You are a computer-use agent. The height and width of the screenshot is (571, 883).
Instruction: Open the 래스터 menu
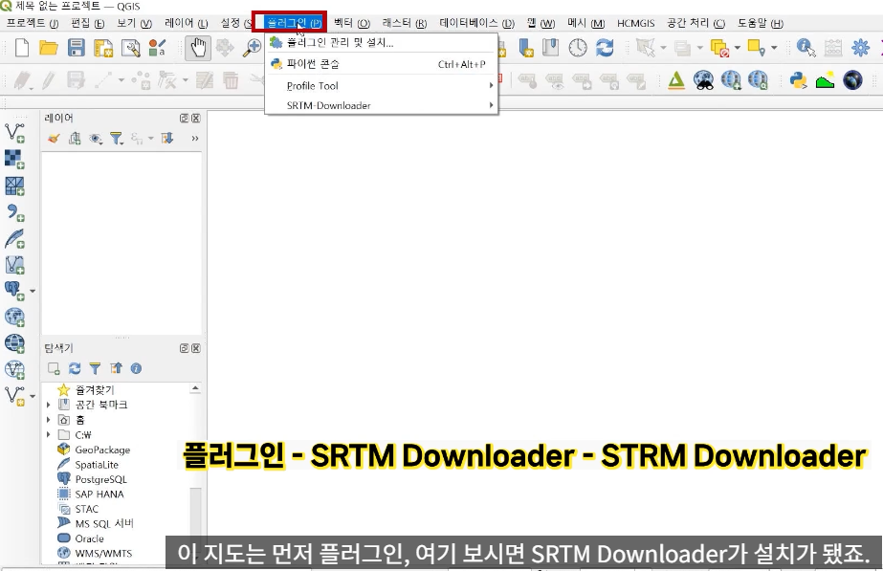click(404, 23)
